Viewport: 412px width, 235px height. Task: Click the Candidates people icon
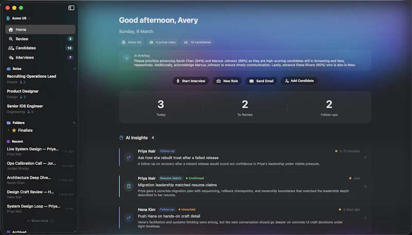[x=11, y=48]
